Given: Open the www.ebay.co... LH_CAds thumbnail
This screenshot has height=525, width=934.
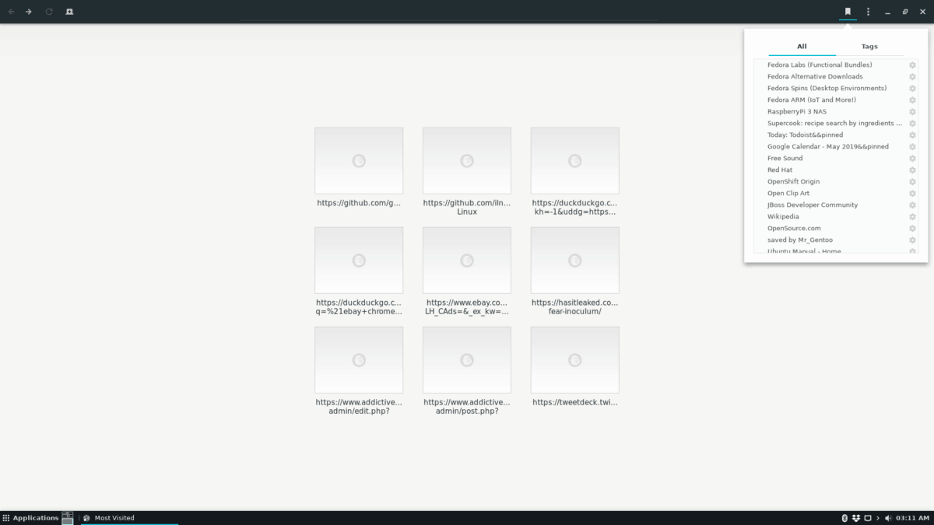Looking at the screenshot, I should [467, 261].
